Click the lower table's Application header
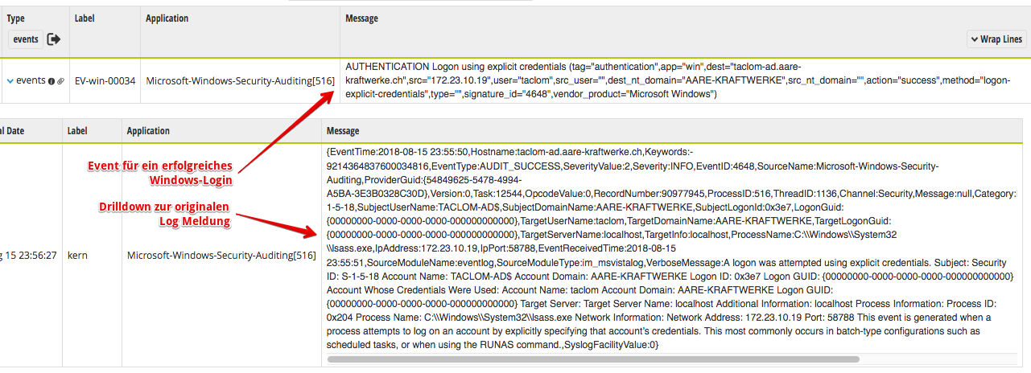This screenshot has height=373, width=1031. click(x=149, y=130)
